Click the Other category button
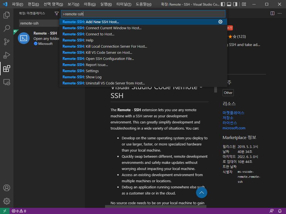Viewport: 286px width, 214px height. [x=228, y=93]
